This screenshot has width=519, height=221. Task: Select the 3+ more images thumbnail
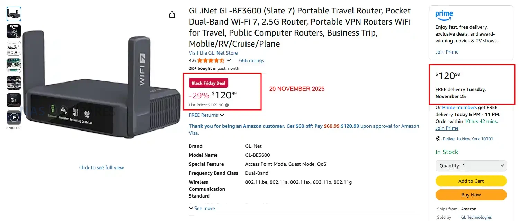(x=14, y=100)
